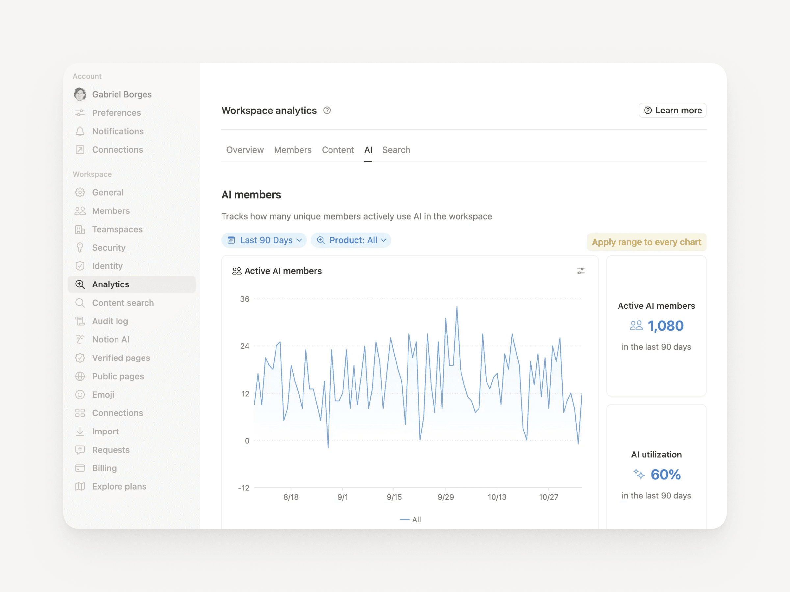This screenshot has width=790, height=592.
Task: Open the Verified pages section
Action: pyautogui.click(x=121, y=358)
